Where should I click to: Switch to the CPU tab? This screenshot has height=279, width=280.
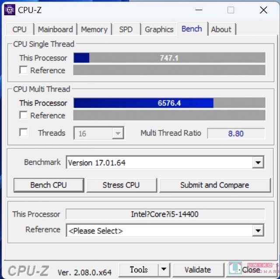(x=20, y=29)
